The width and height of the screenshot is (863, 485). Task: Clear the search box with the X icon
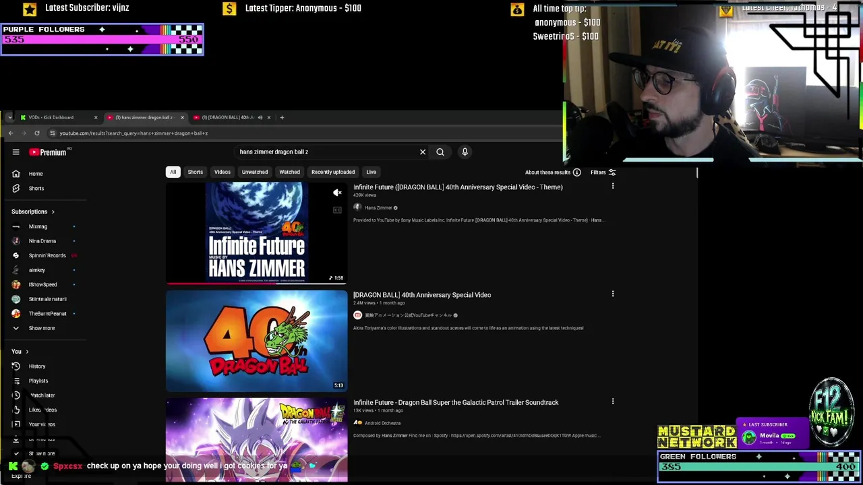click(x=423, y=152)
